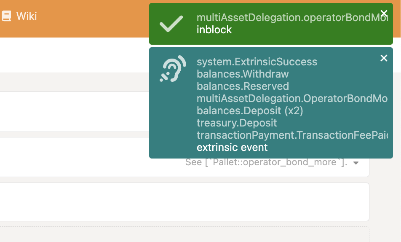Dismiss the inblock status notification

[x=383, y=13]
